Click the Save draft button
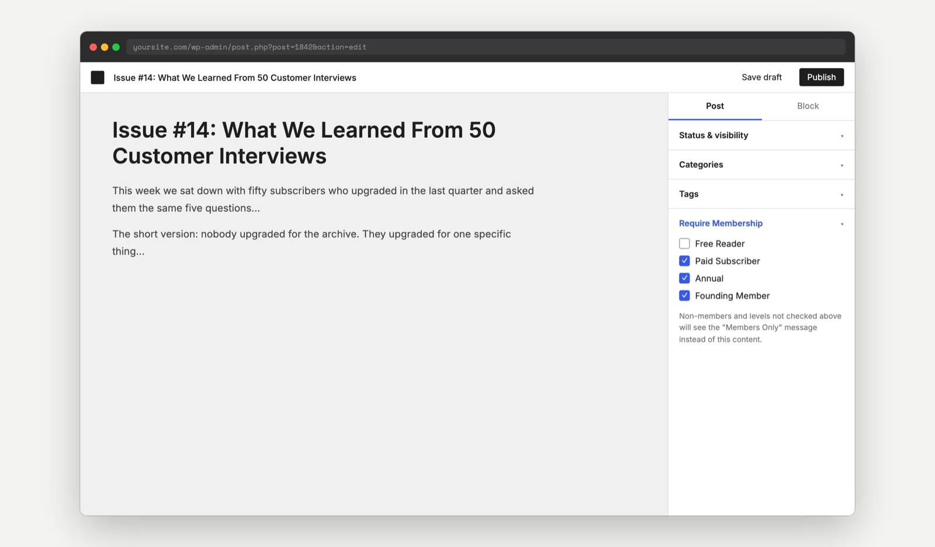This screenshot has height=547, width=935. click(761, 77)
